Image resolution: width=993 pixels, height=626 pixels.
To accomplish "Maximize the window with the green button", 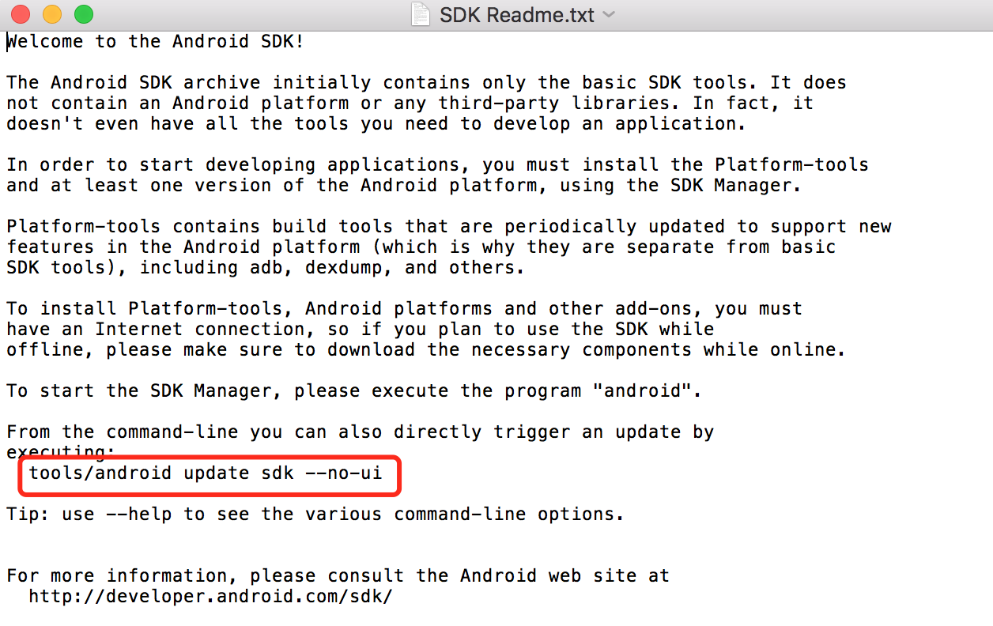I will 83,13.
